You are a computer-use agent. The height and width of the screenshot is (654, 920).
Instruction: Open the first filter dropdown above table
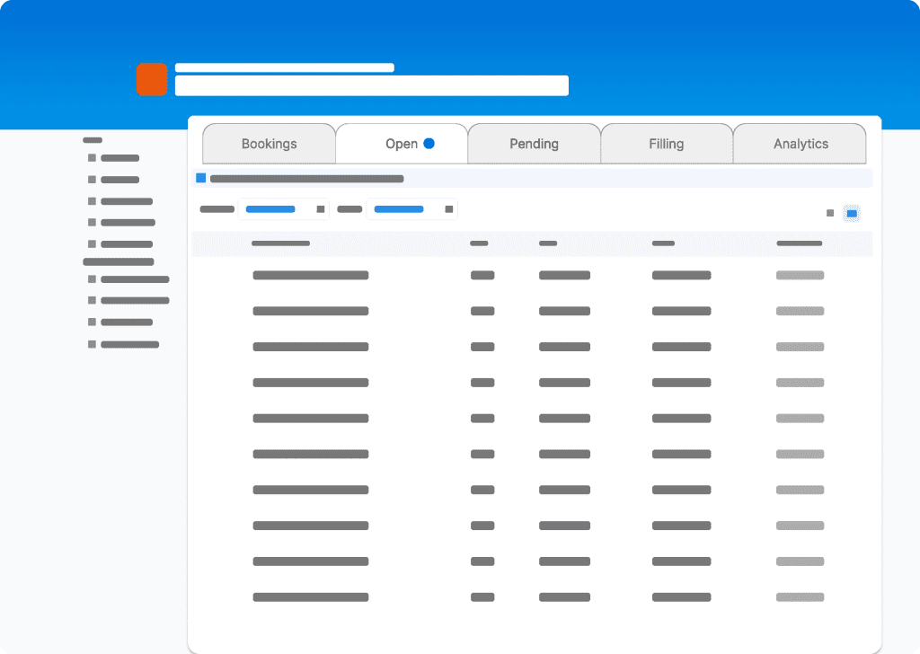point(283,209)
